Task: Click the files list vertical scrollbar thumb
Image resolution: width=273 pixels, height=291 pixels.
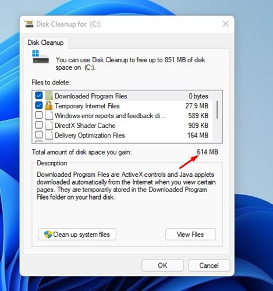Action: point(217,110)
